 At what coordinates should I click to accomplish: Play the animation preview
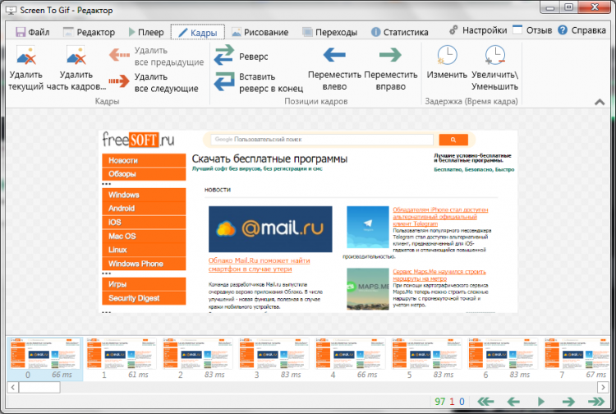point(541,402)
